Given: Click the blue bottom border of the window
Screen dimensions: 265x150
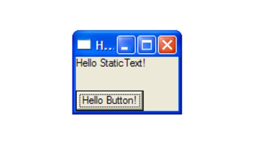Looking at the screenshot, I should click(x=127, y=113).
